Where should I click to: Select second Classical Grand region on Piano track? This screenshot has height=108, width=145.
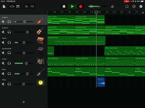pos(91,40)
